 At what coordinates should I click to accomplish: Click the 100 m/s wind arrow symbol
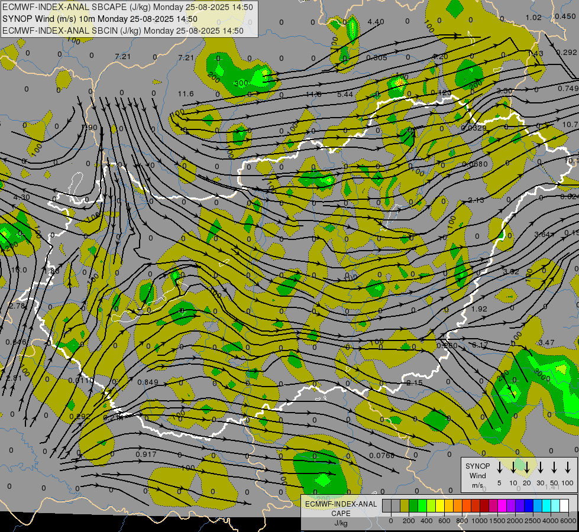click(x=568, y=468)
